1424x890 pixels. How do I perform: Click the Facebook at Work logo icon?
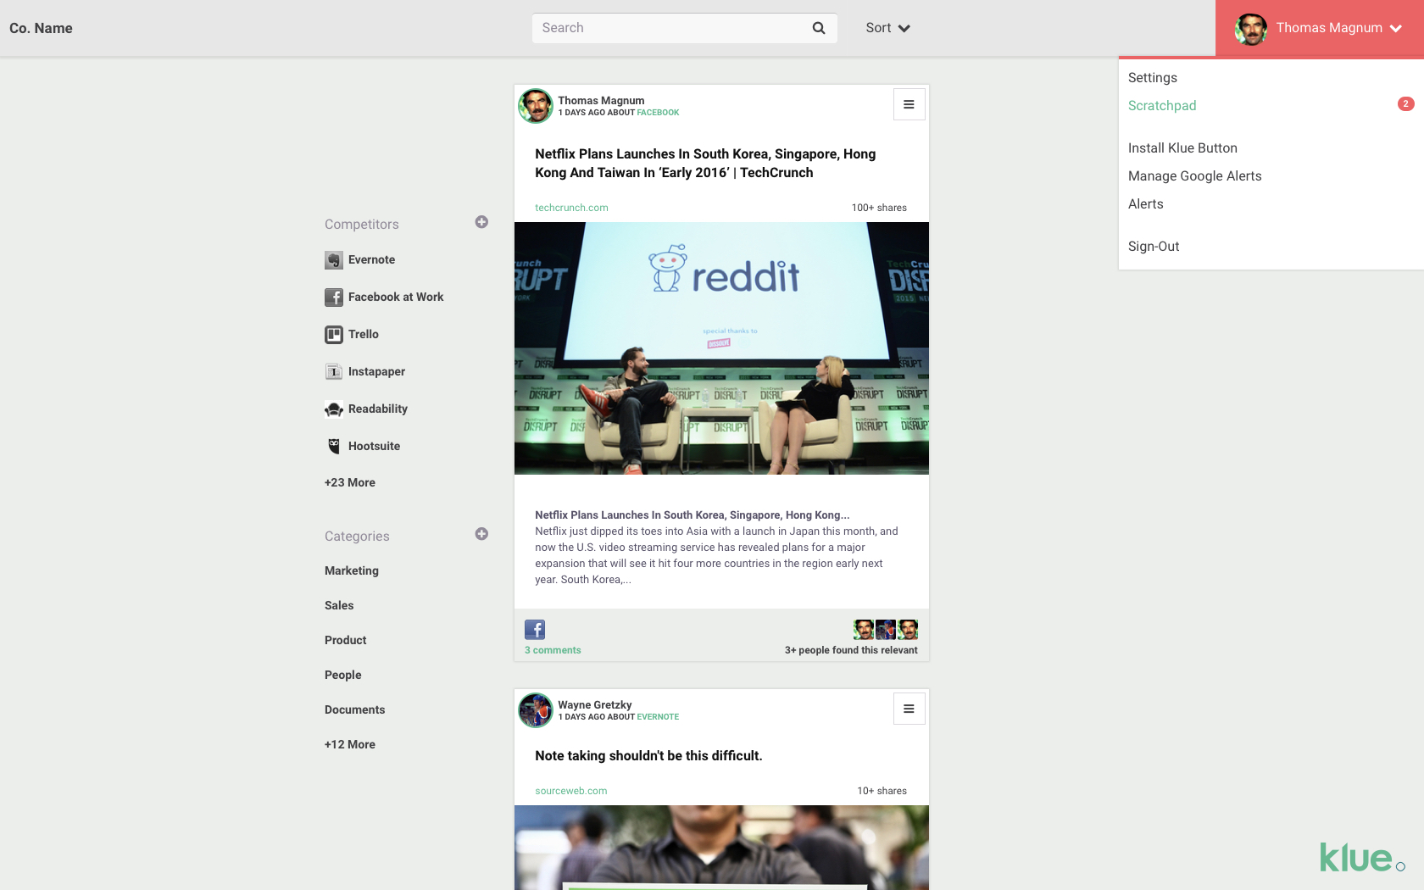tap(334, 298)
